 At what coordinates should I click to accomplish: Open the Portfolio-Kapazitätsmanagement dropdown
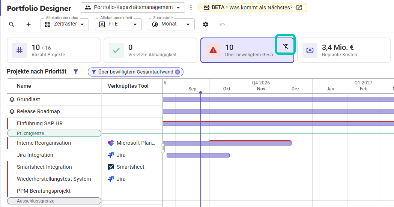point(133,7)
